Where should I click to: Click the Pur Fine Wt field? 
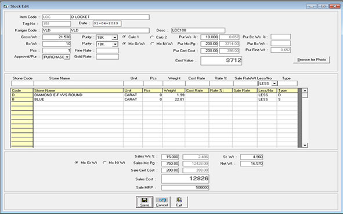tap(281, 50)
